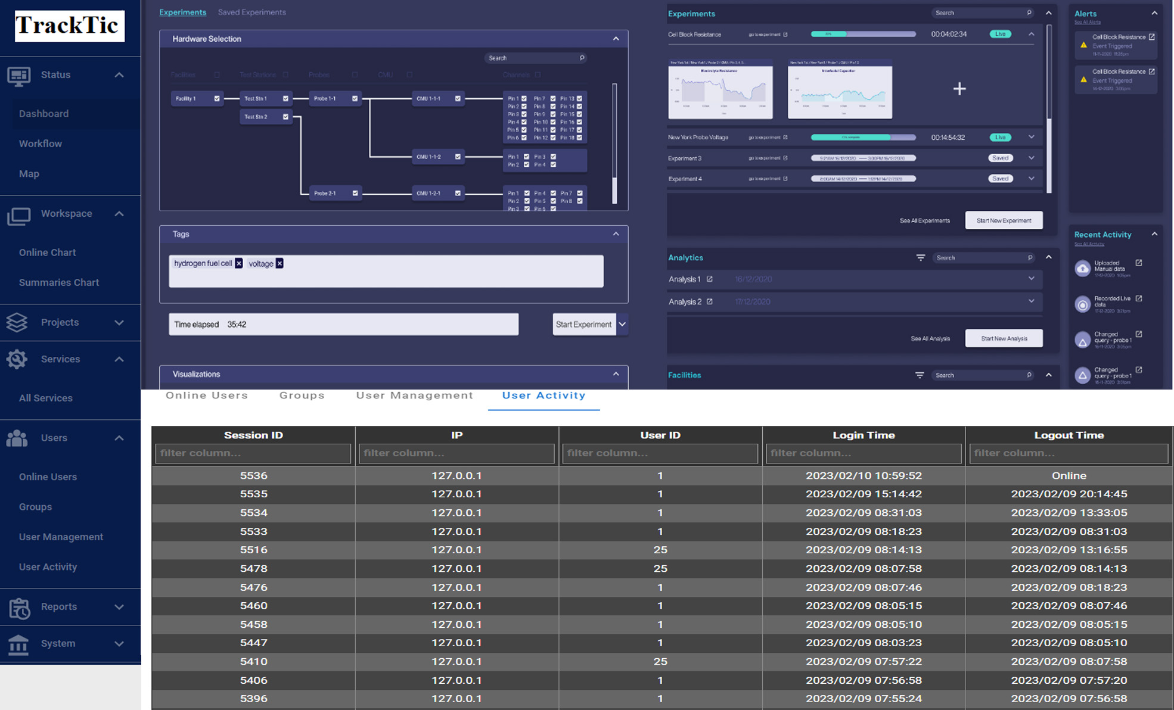Remove the hydrogen fuel cell tag
This screenshot has height=710, width=1174.
[239, 263]
